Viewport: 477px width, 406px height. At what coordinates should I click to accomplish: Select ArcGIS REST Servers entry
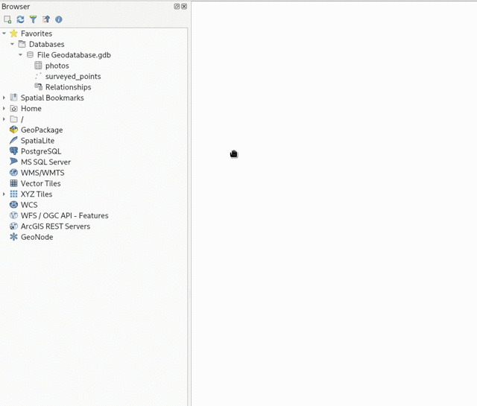point(55,226)
